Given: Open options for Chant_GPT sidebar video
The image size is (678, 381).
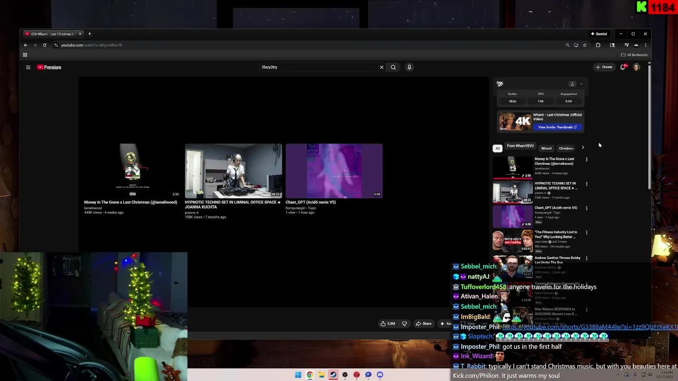Looking at the screenshot, I should pos(586,208).
